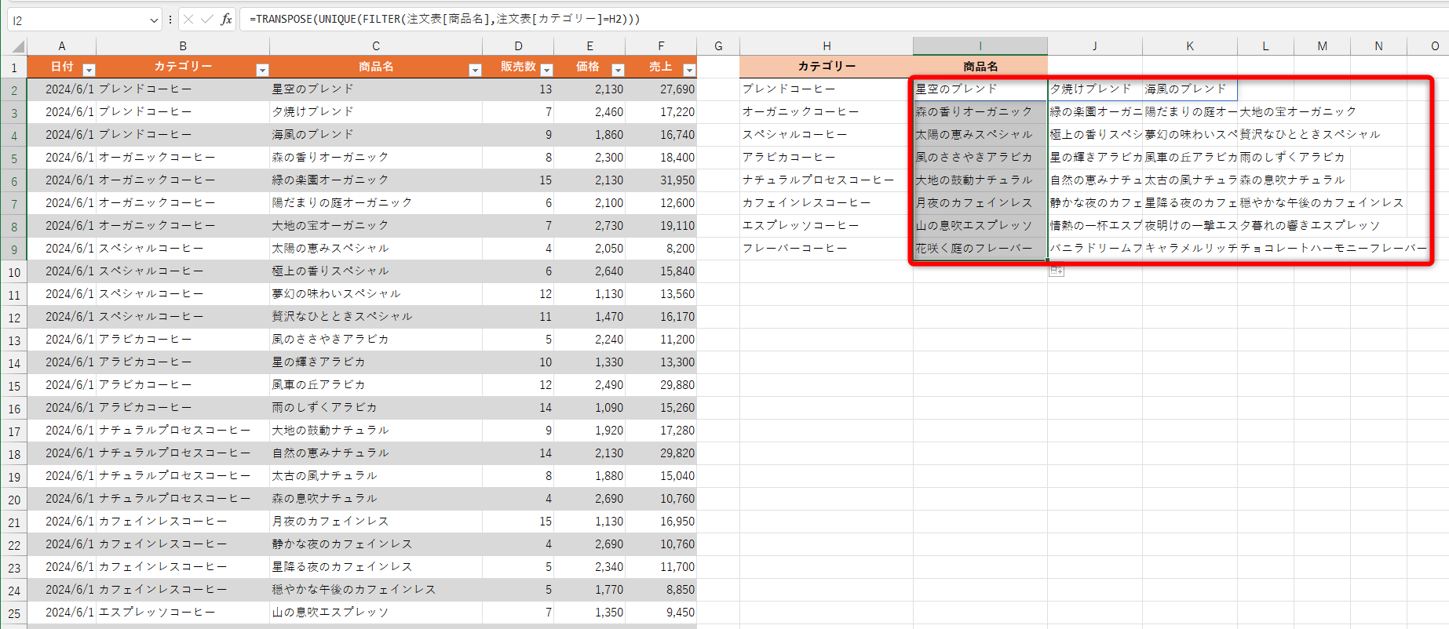Click the 商品名 header in column I
The height and width of the screenshot is (629, 1449).
[980, 67]
